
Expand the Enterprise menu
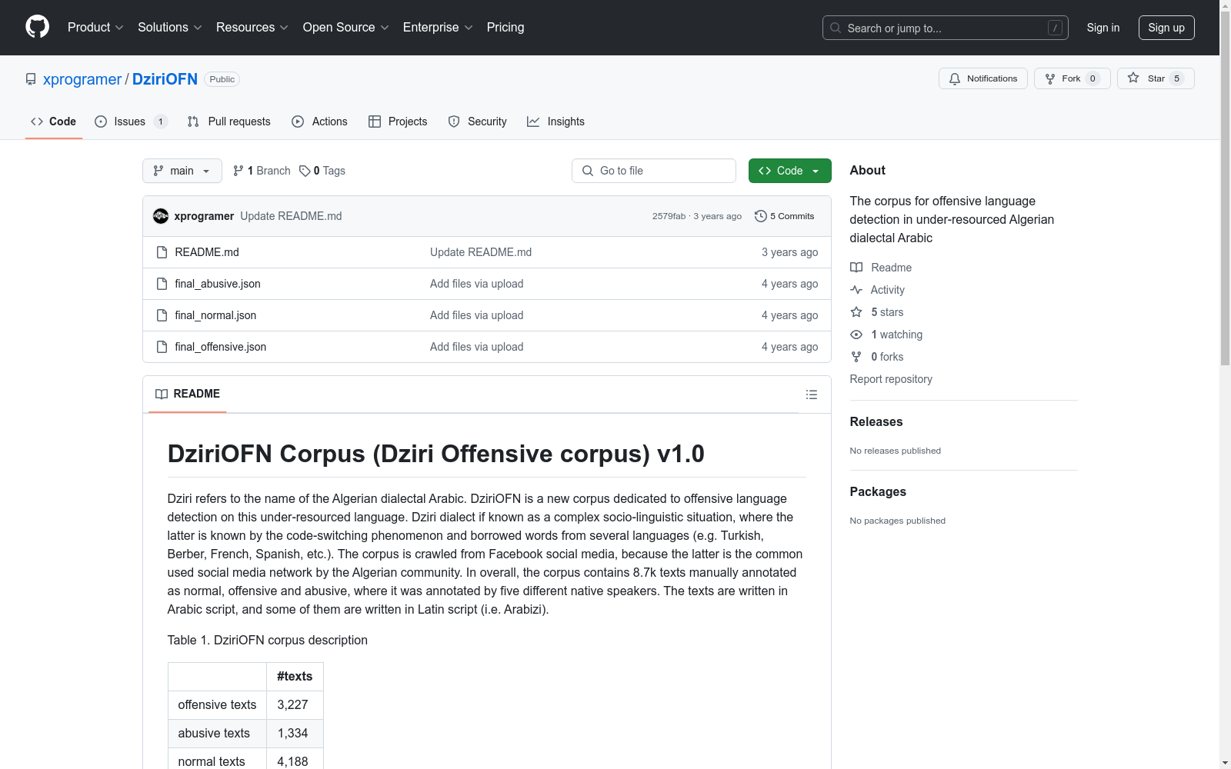pyautogui.click(x=438, y=28)
